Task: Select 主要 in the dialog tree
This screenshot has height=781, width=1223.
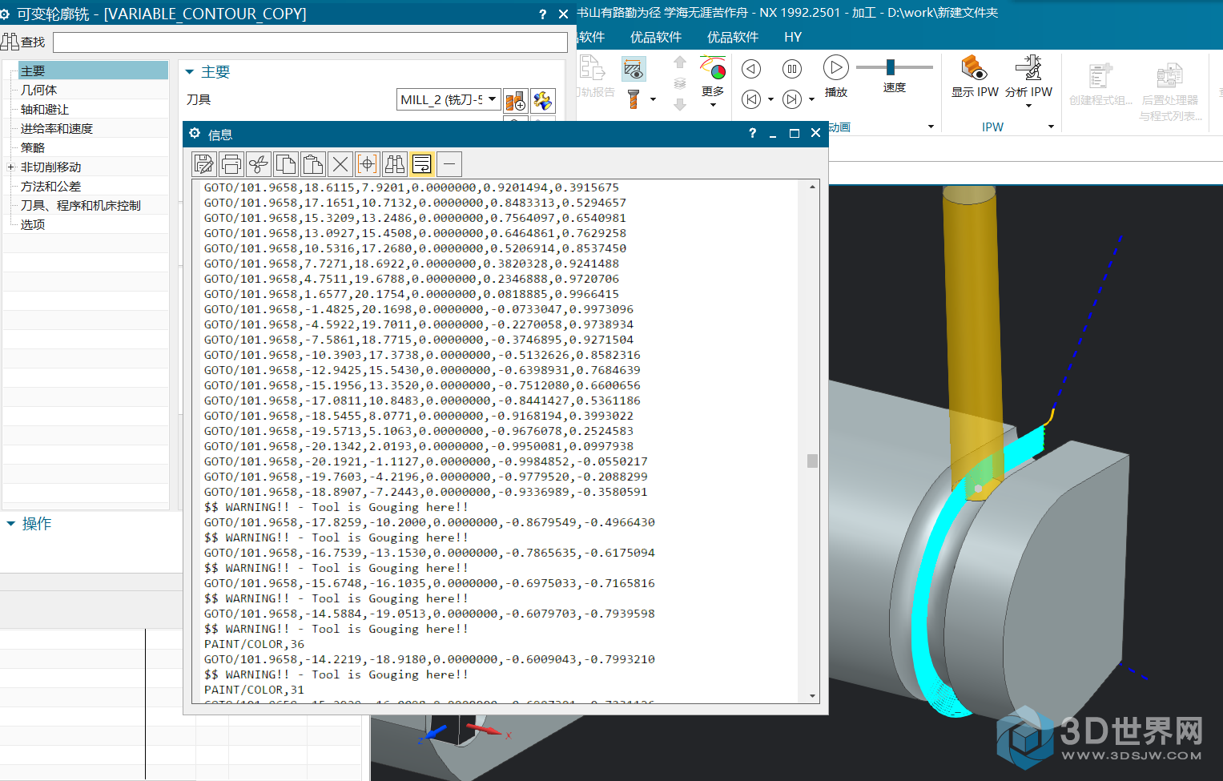Action: [x=33, y=71]
